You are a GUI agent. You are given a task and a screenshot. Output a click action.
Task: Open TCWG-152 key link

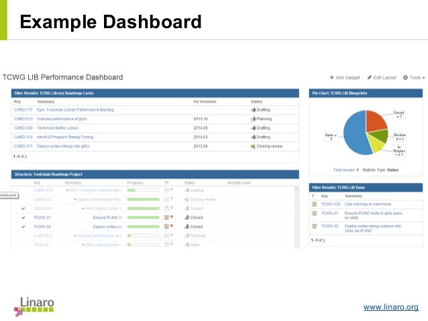[x=331, y=204]
